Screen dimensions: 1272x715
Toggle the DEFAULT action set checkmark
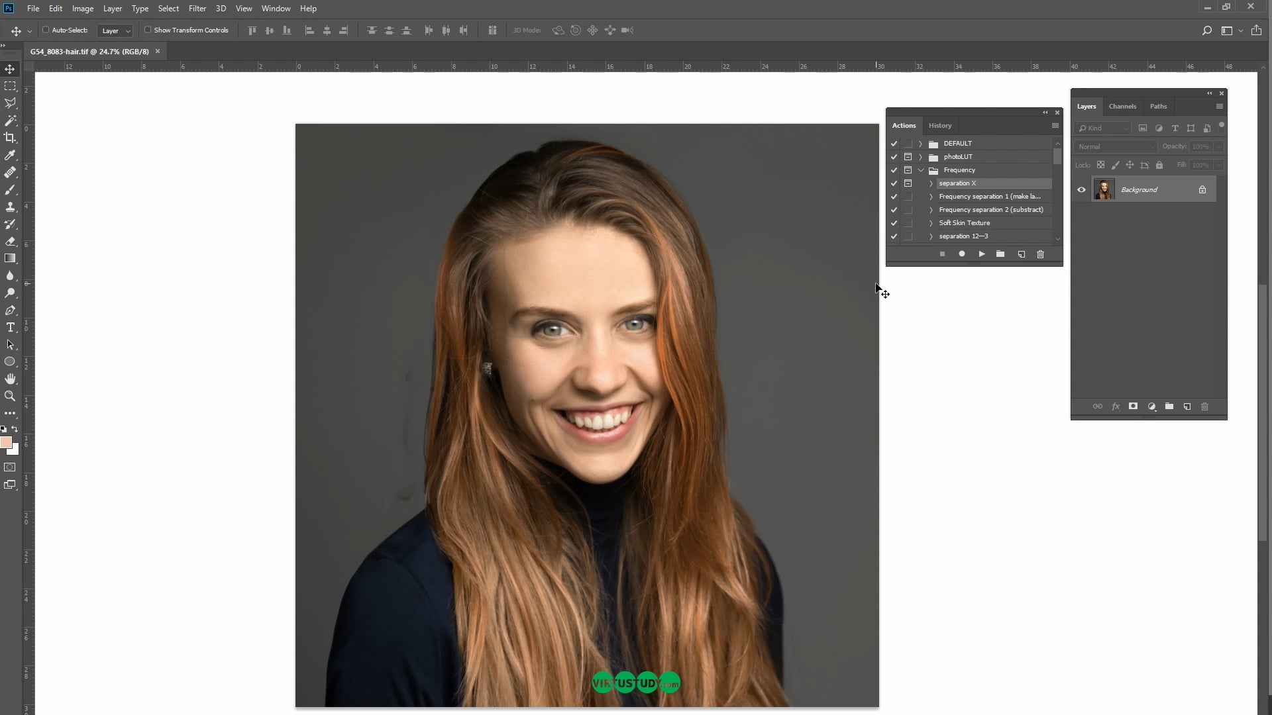[x=894, y=144]
